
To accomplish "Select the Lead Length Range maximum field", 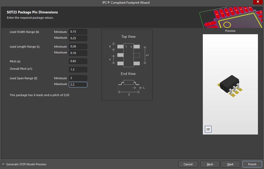I will (x=78, y=53).
